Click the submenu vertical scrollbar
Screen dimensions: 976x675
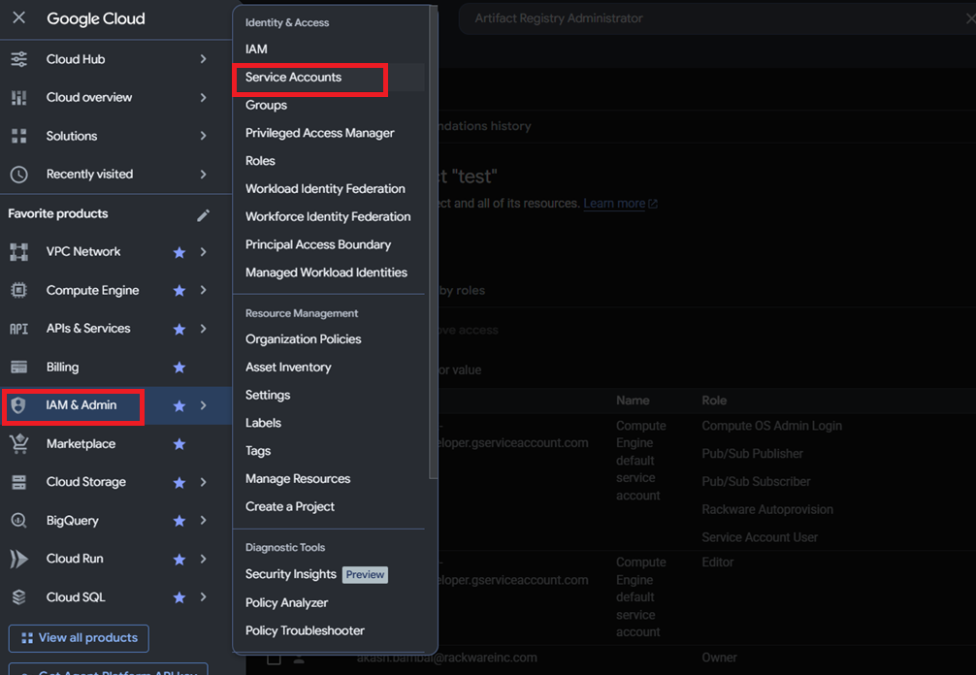pos(432,242)
